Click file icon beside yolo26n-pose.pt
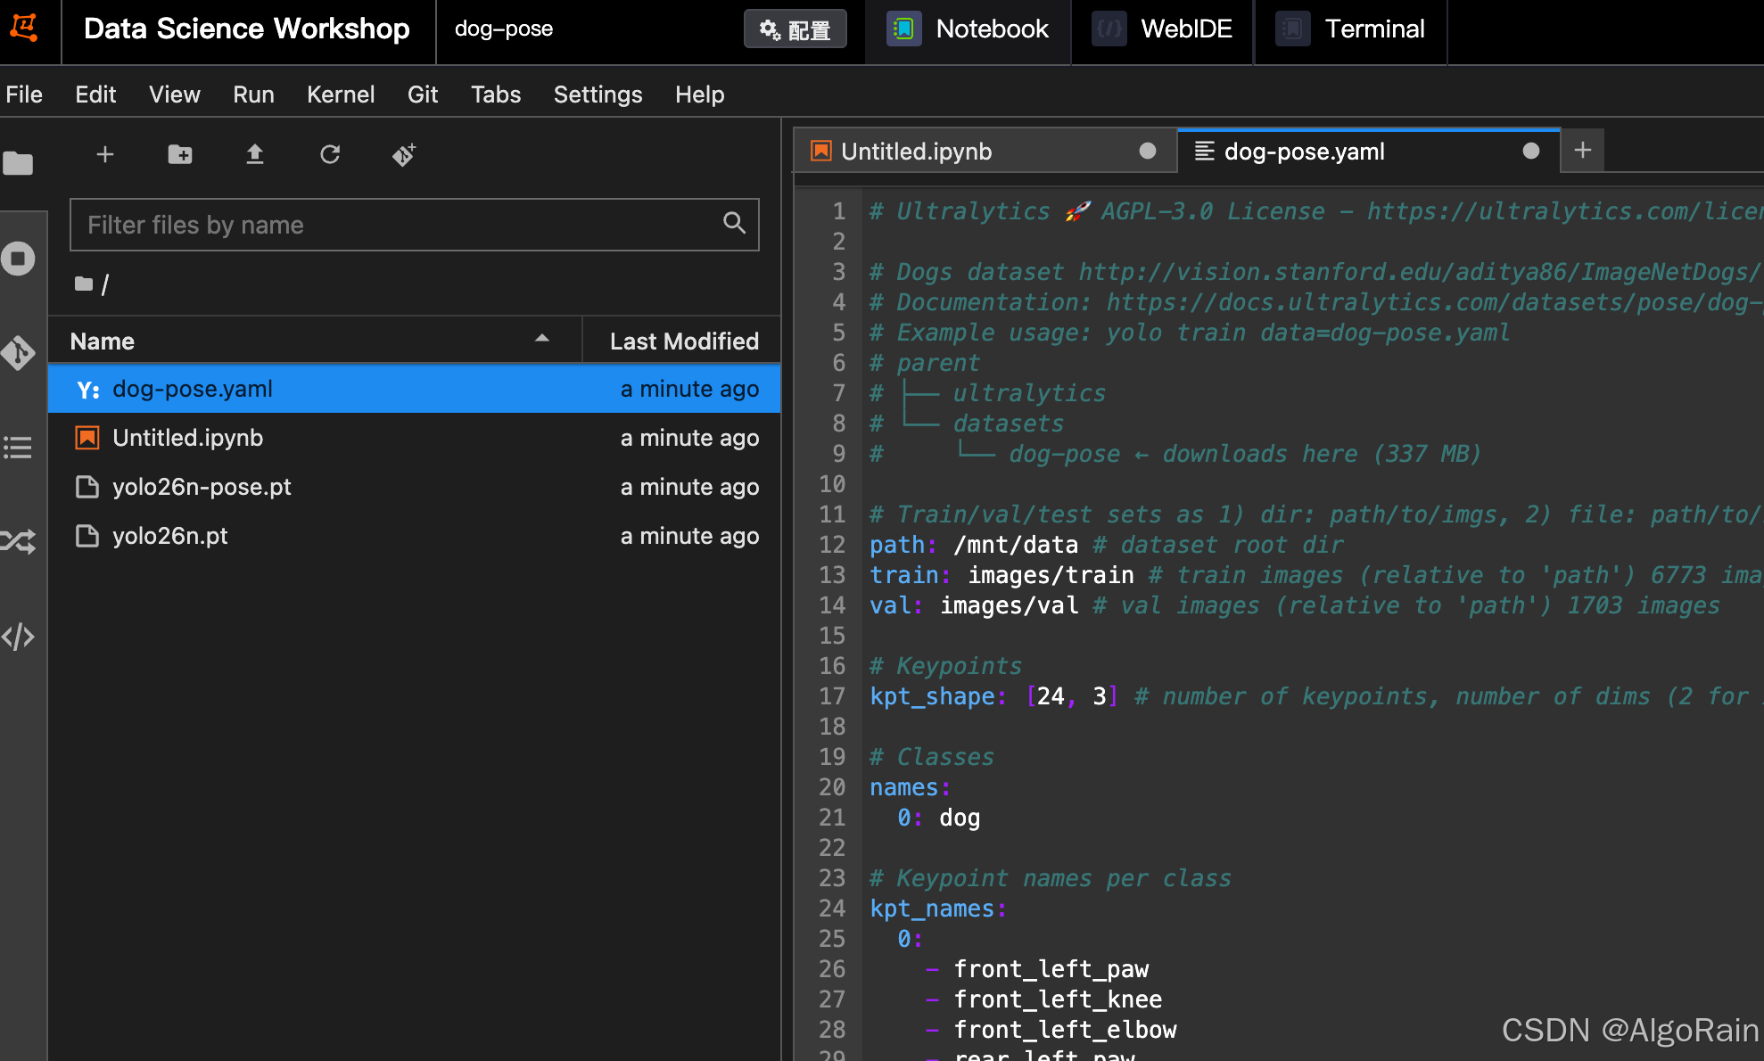1764x1061 pixels. [x=87, y=487]
